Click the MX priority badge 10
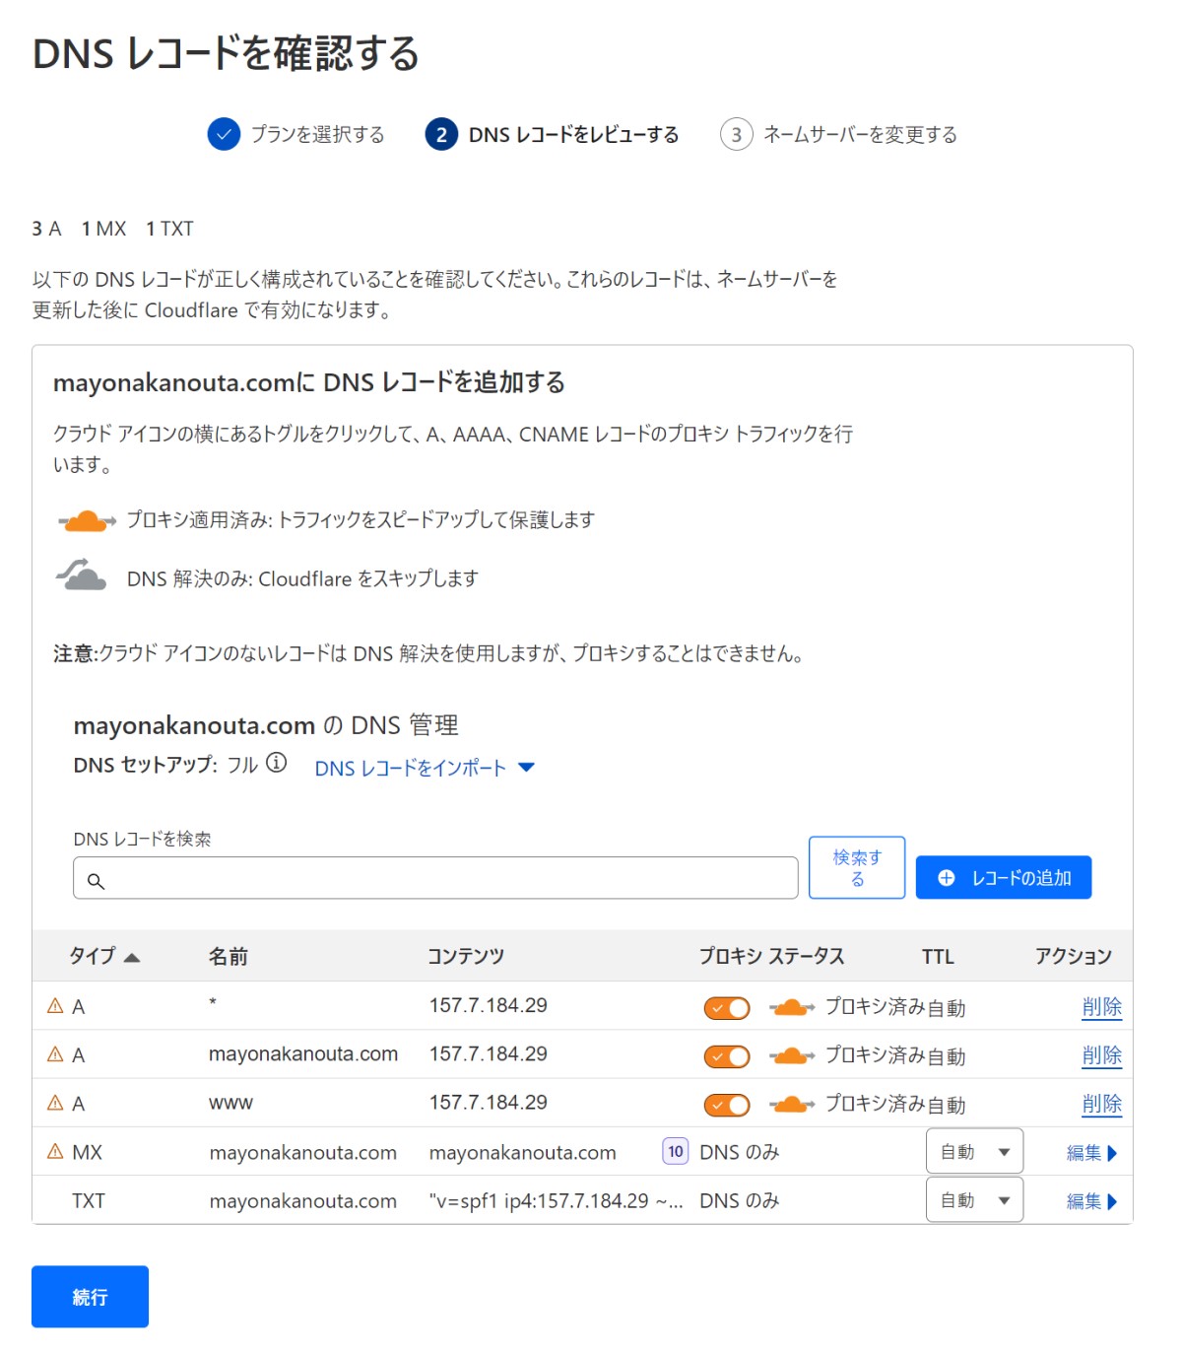 click(x=676, y=1151)
